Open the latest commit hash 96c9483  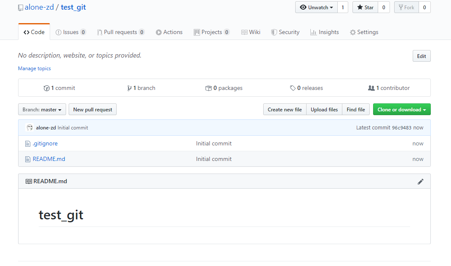coord(402,128)
